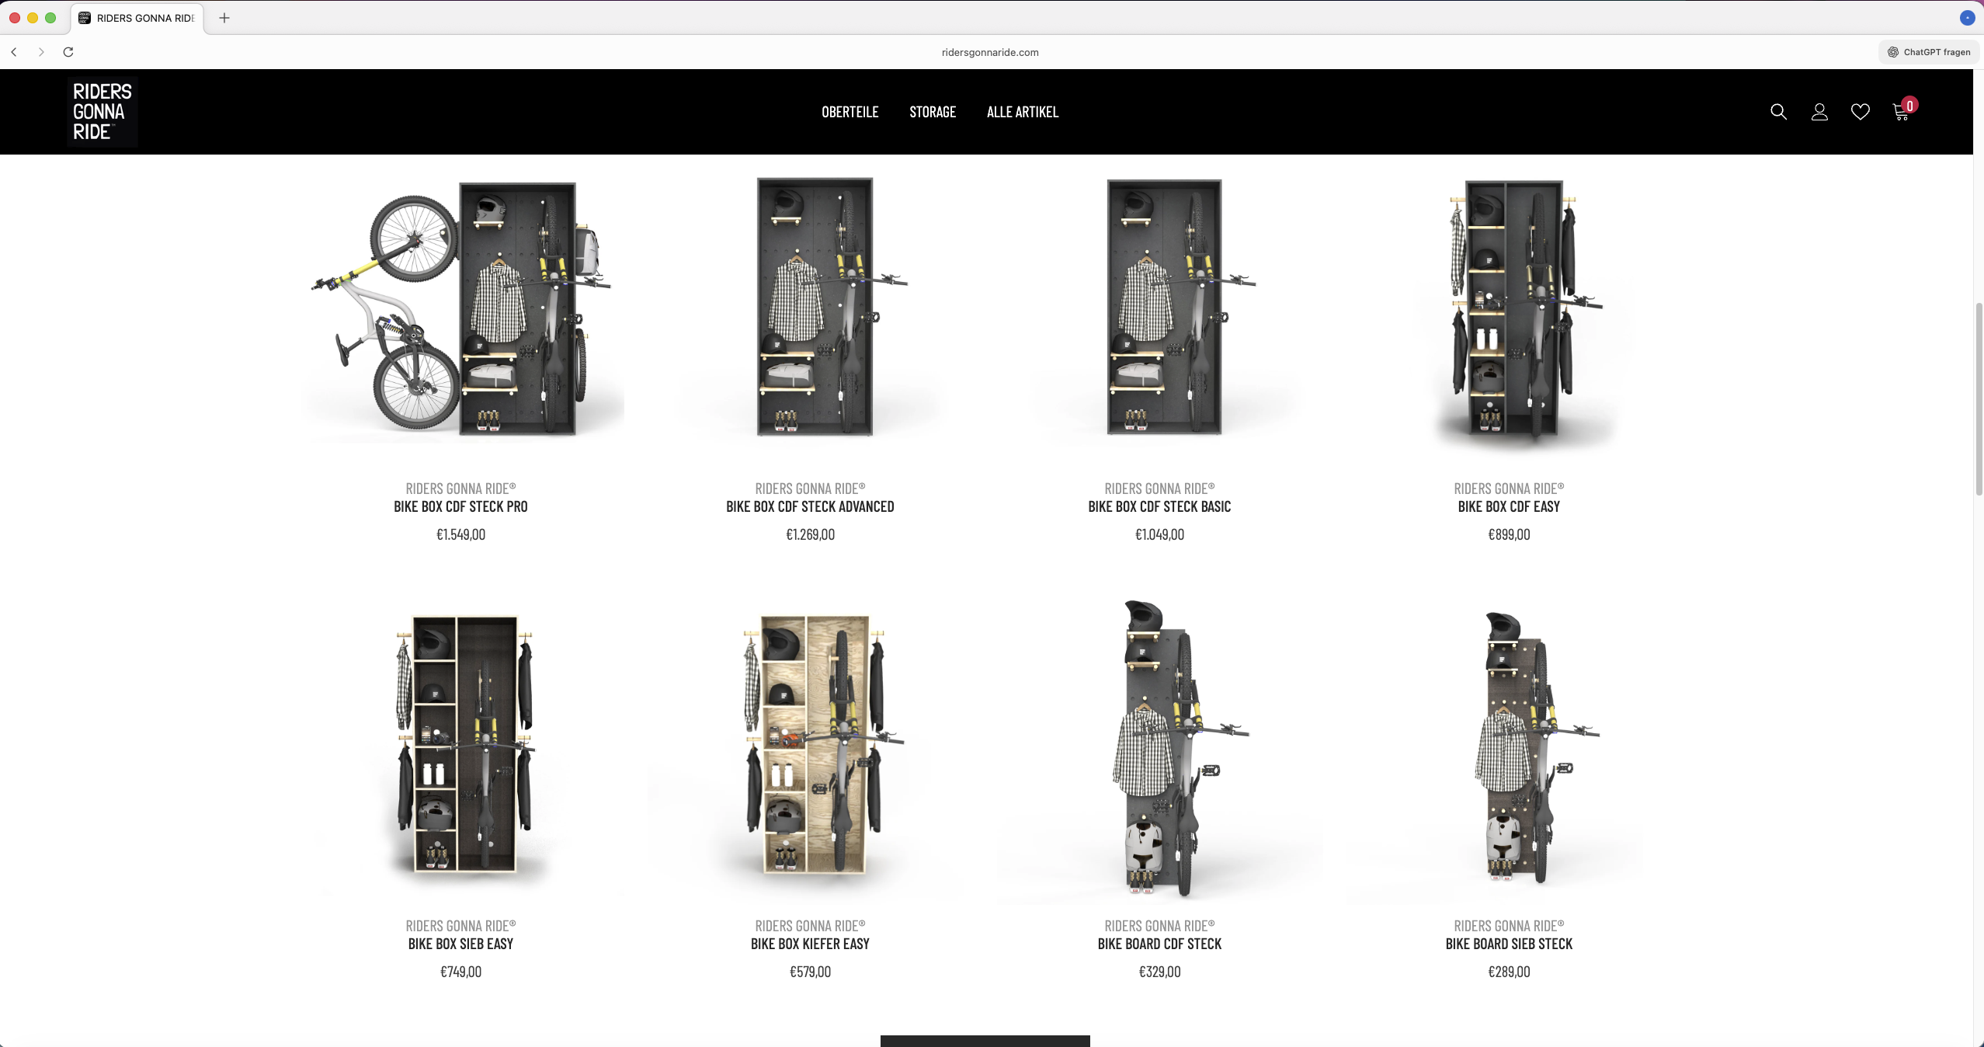Click the ChatGPT fragen button
The width and height of the screenshot is (1984, 1047).
coord(1929,52)
